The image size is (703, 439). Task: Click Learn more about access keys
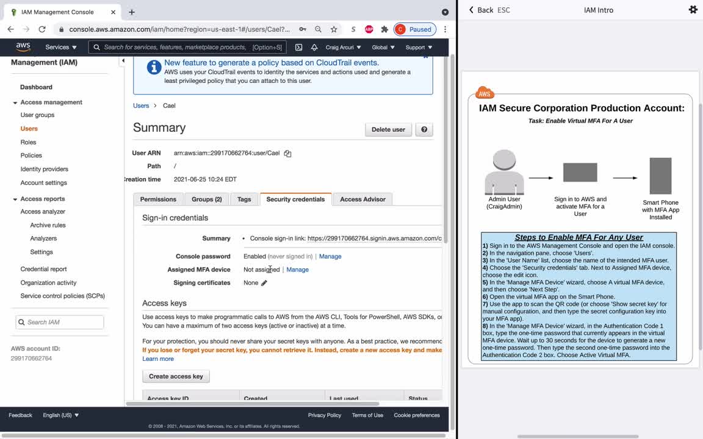pos(158,359)
